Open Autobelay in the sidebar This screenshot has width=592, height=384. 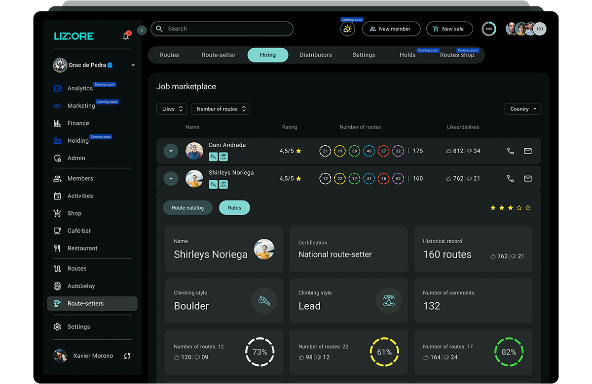[81, 286]
